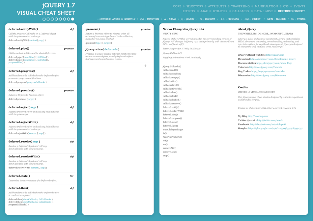This screenshot has height=221, width=313.
Task: Navigate to the TRAVERSING section
Action: (241, 6)
